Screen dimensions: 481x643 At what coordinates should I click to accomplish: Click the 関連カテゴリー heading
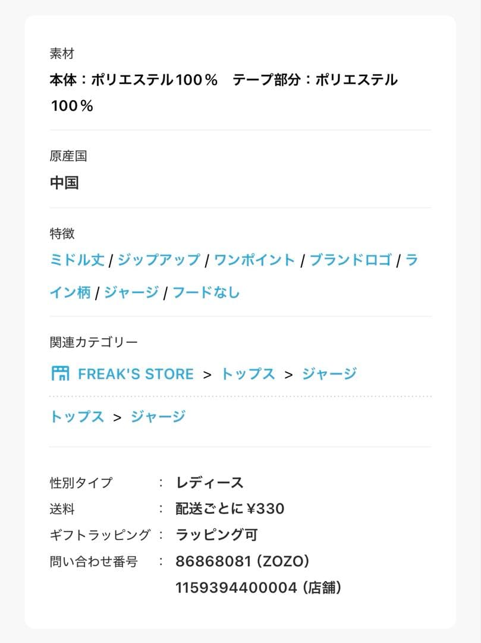(x=93, y=341)
